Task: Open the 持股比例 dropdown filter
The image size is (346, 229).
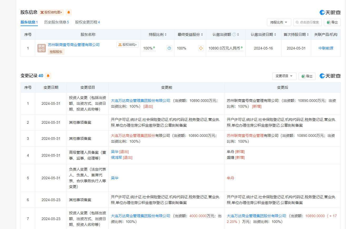Action: (x=279, y=22)
